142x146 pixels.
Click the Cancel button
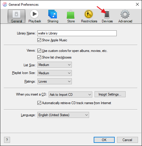(x=127, y=140)
